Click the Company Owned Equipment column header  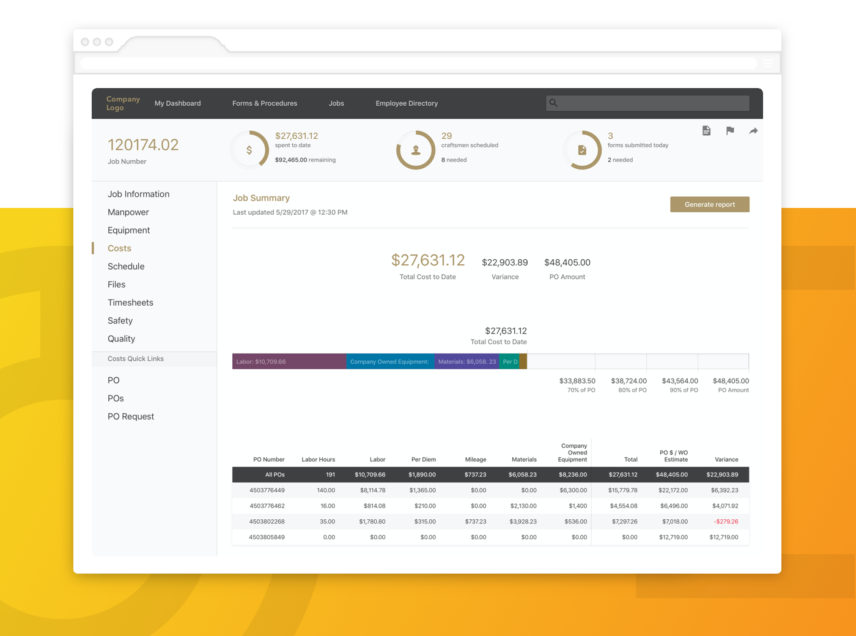click(573, 453)
